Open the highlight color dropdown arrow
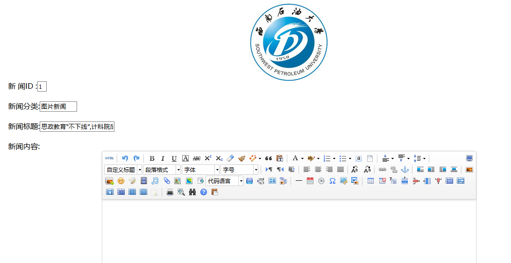The image size is (511, 263). click(x=319, y=159)
